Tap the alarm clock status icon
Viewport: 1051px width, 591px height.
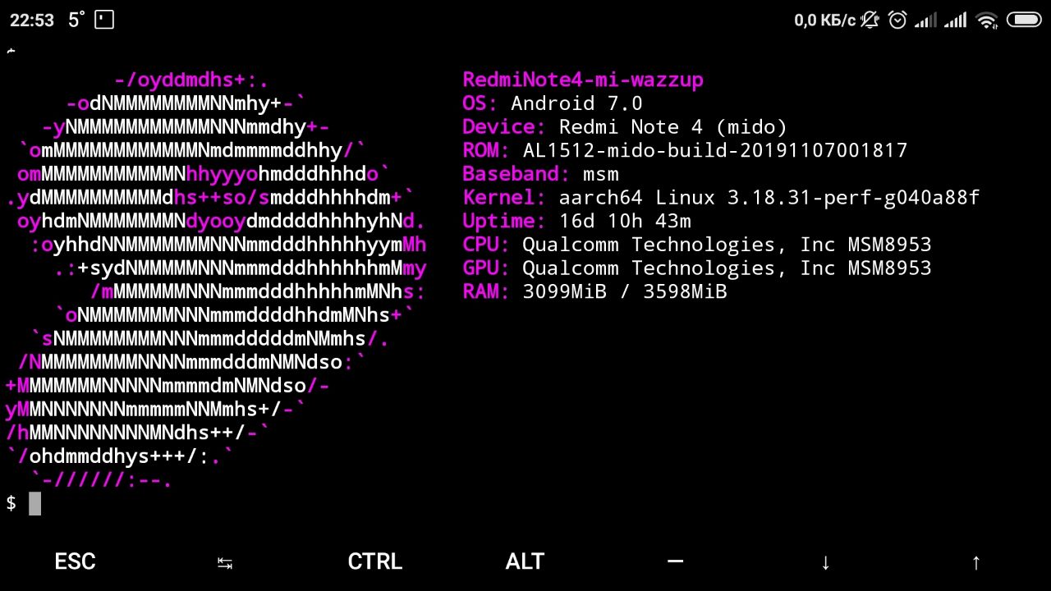tap(897, 20)
